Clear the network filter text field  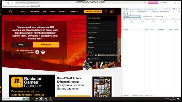pyautogui.click(x=139, y=16)
